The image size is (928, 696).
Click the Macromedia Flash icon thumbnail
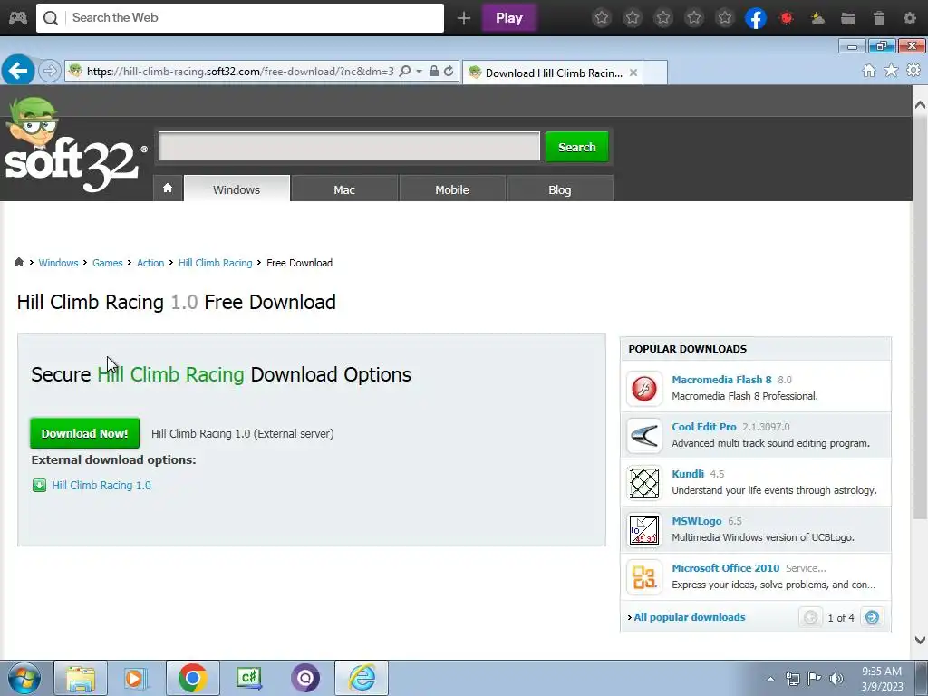644,389
